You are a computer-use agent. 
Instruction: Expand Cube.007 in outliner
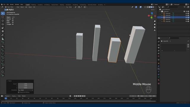(x=162, y=19)
